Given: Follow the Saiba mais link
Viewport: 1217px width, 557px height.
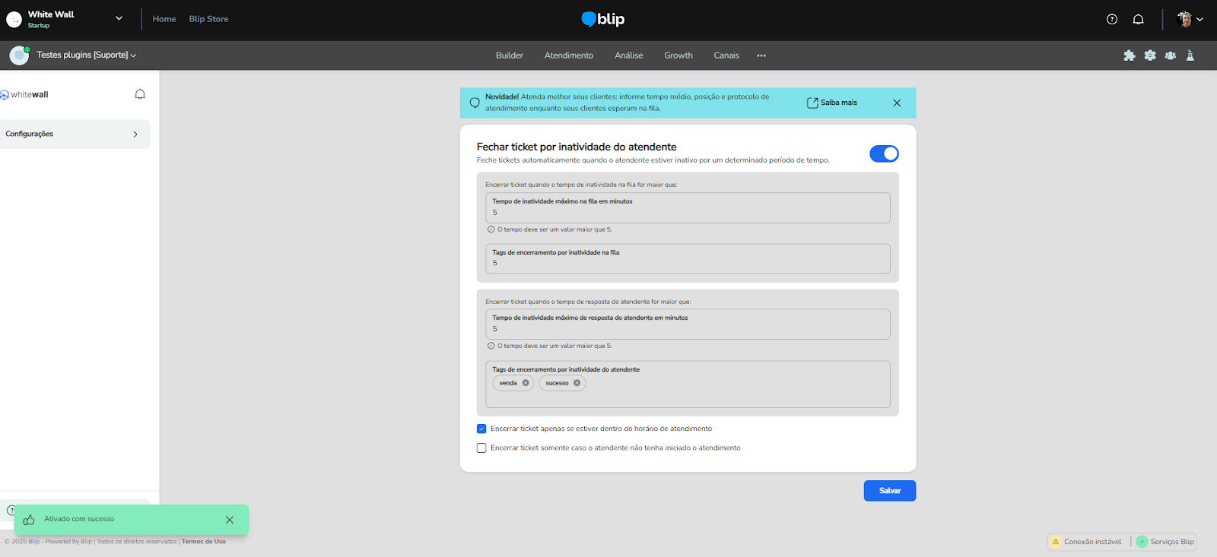Looking at the screenshot, I should point(832,103).
